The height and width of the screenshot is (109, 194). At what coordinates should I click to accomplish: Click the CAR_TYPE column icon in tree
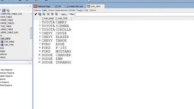click(2, 45)
